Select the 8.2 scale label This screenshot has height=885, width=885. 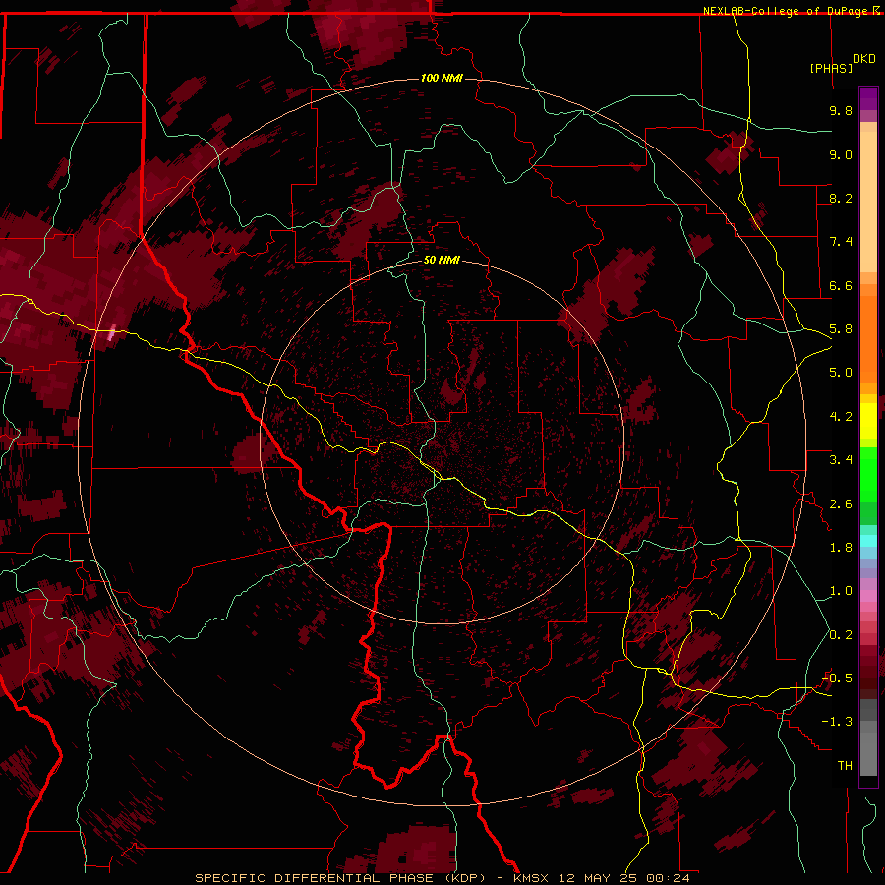point(841,198)
